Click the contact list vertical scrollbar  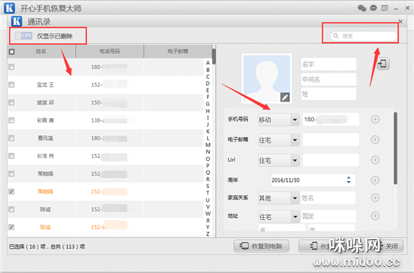[214, 57]
